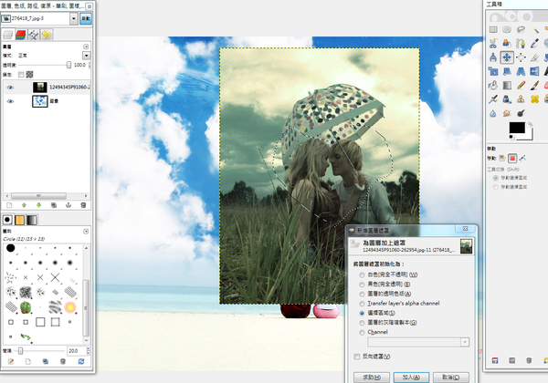
Task: Switch to the Layers tab
Action: [x=7, y=34]
